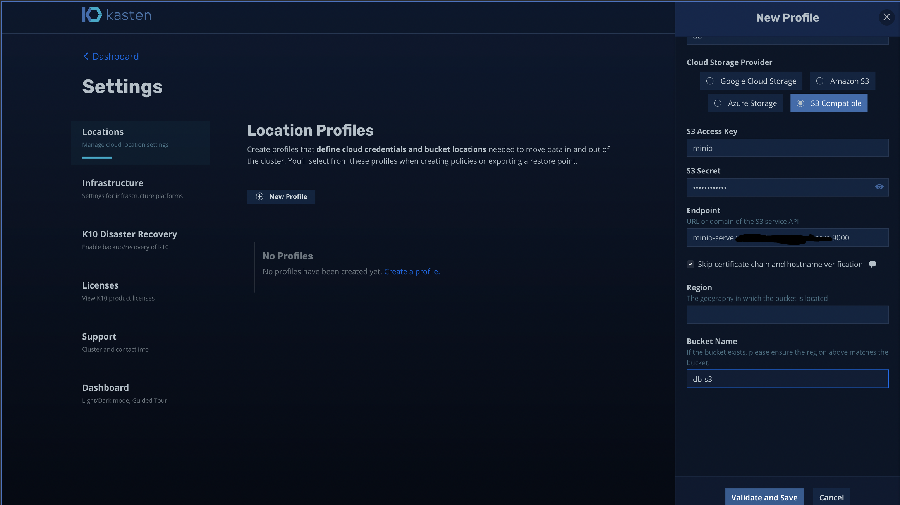Click the Cancel button
Image resolution: width=900 pixels, height=505 pixels.
(831, 497)
